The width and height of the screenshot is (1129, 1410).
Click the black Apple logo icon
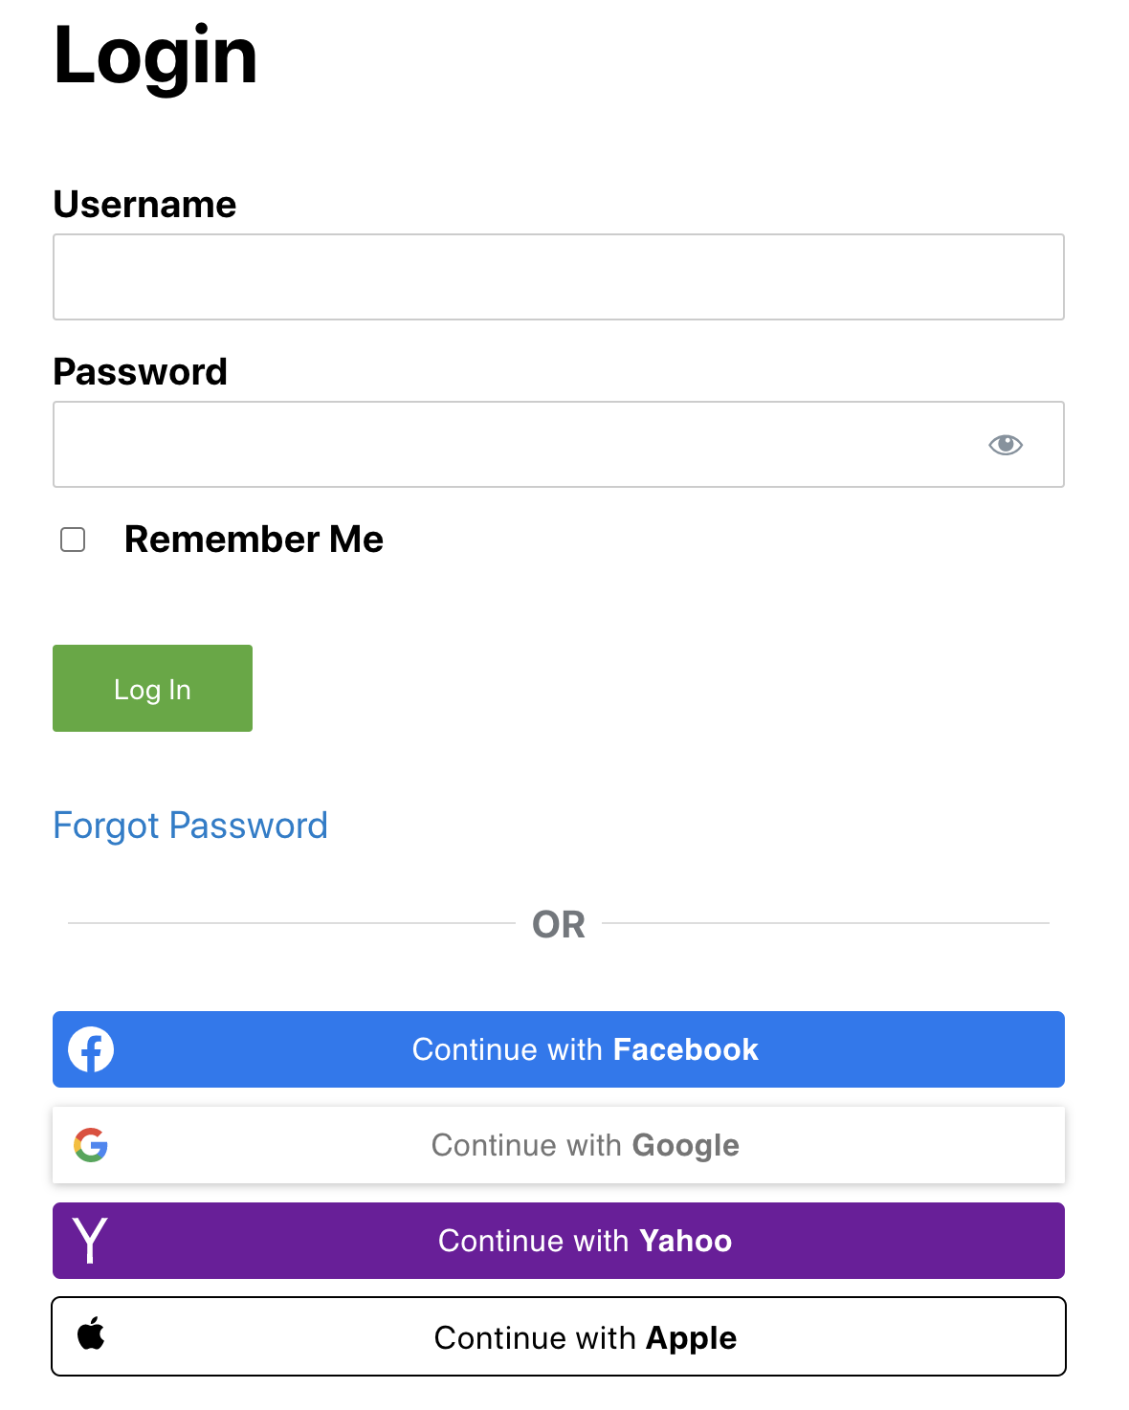(x=91, y=1333)
